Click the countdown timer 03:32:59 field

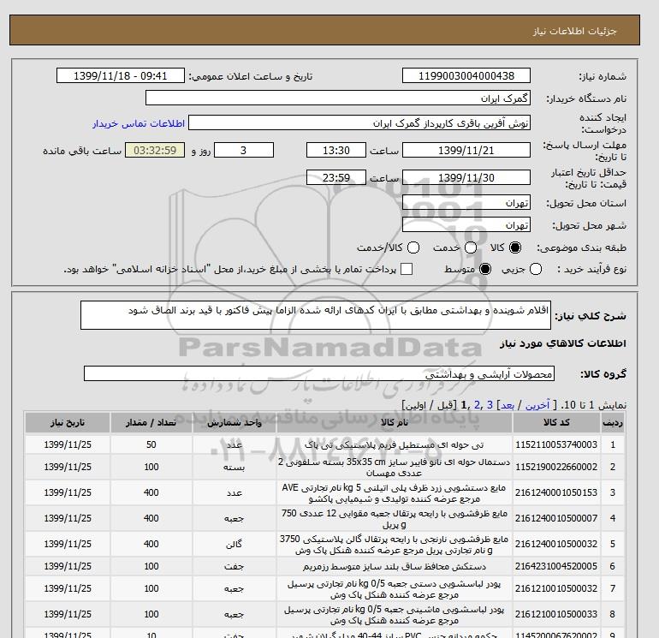click(x=155, y=150)
